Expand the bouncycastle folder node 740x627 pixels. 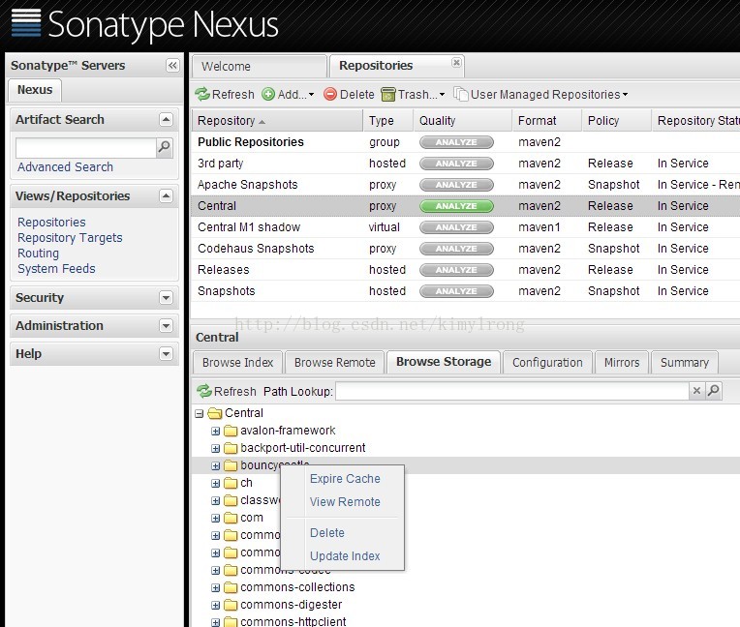pos(215,466)
